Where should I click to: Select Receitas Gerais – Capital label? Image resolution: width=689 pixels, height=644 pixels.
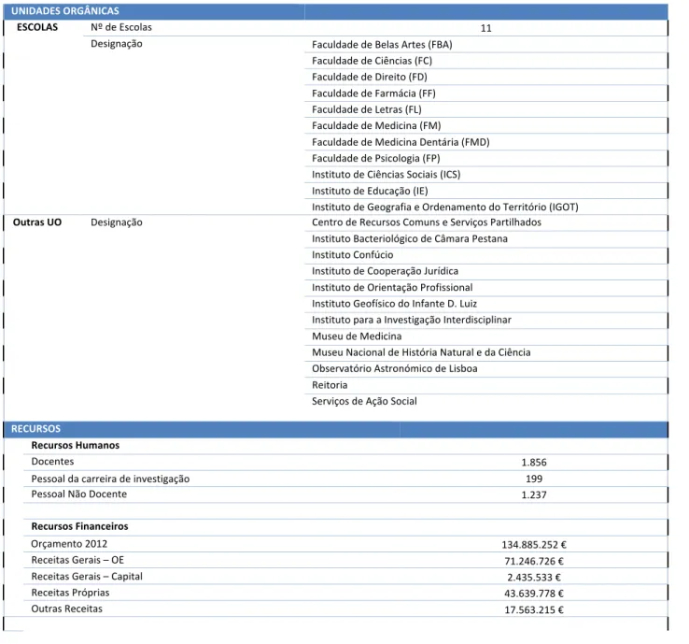click(x=87, y=577)
